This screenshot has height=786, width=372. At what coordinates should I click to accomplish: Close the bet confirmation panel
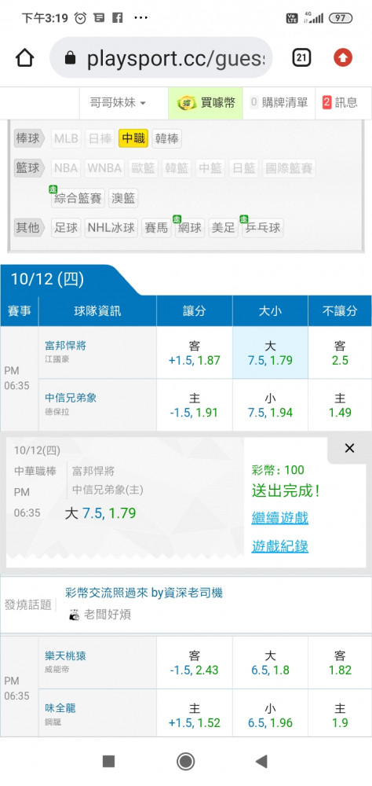point(349,449)
